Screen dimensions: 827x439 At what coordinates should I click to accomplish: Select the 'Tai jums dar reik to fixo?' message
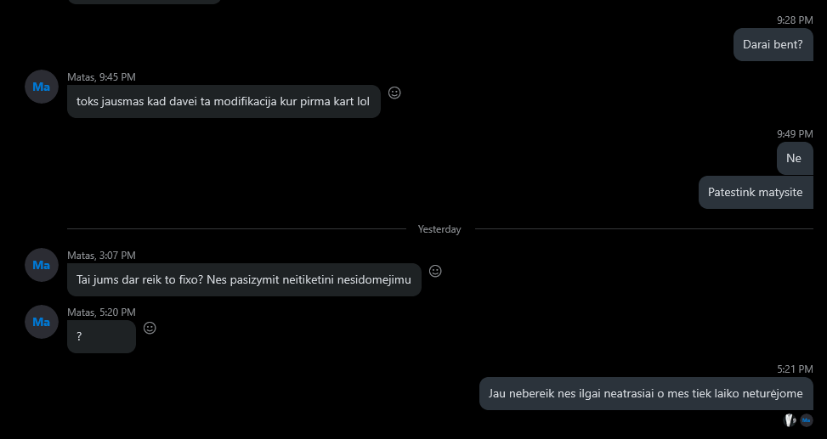click(244, 280)
